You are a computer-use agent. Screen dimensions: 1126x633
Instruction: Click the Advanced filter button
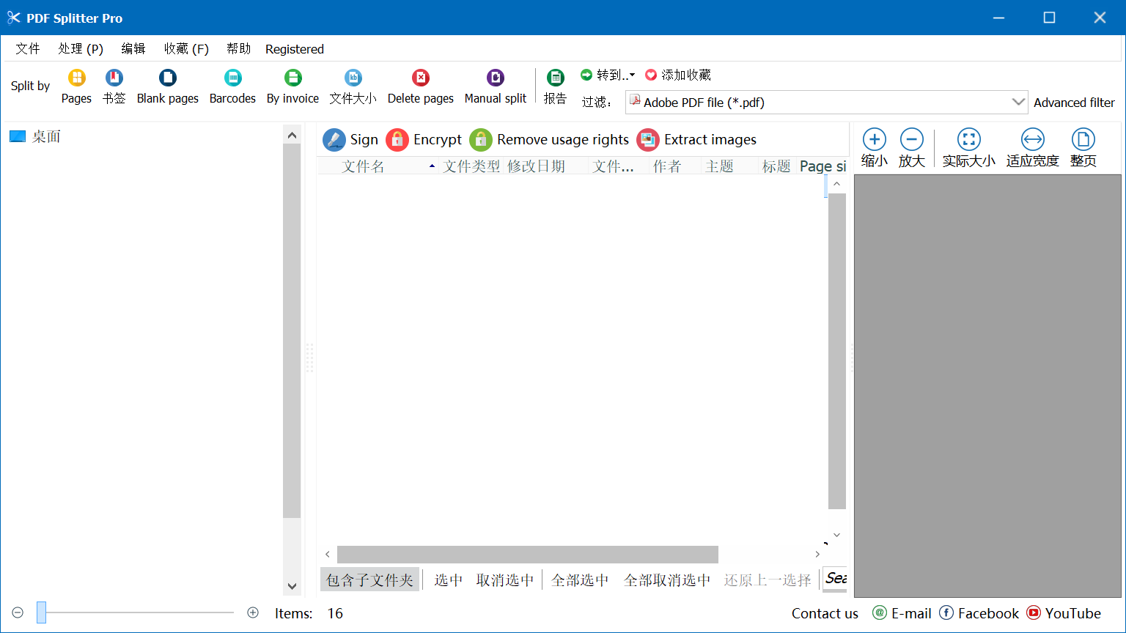(x=1073, y=103)
